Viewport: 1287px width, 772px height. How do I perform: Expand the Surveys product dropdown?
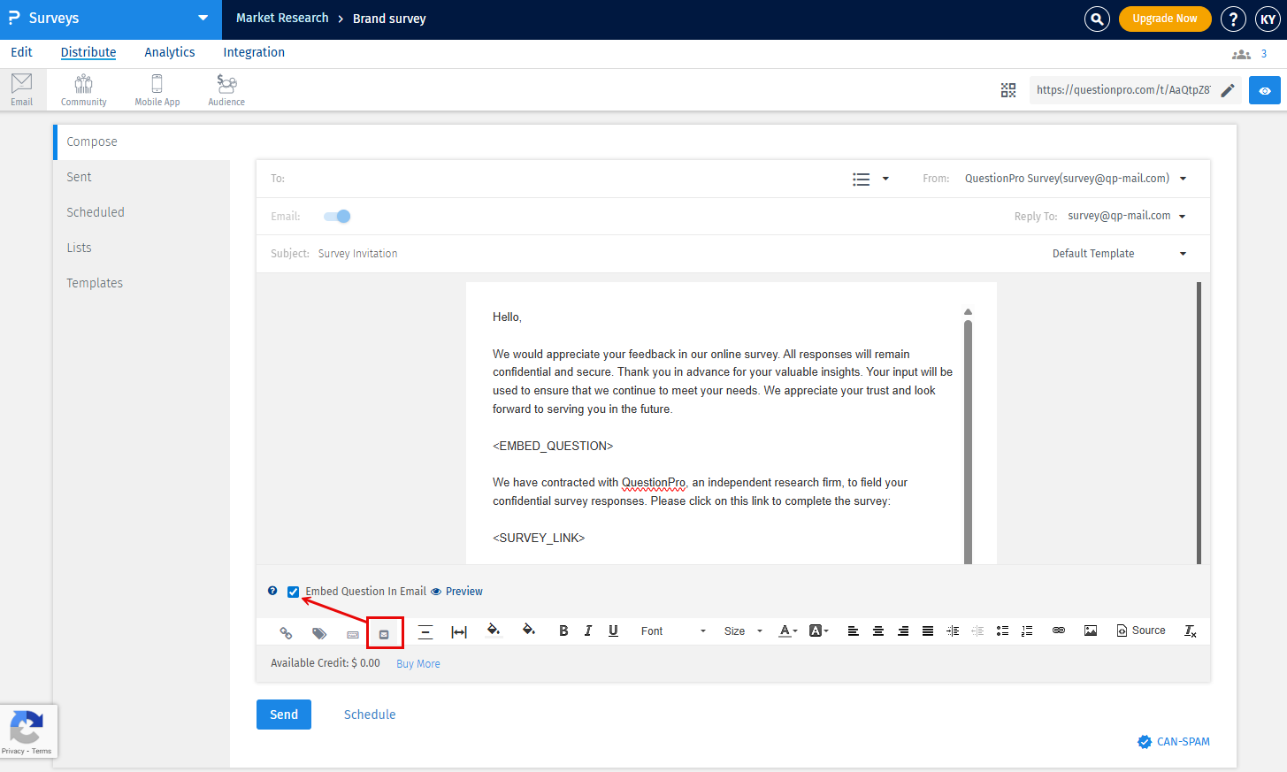point(203,18)
